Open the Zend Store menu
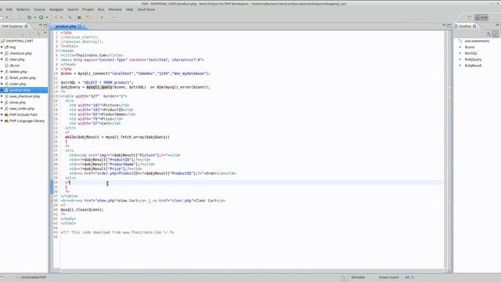501x282 pixels. click(146, 9)
